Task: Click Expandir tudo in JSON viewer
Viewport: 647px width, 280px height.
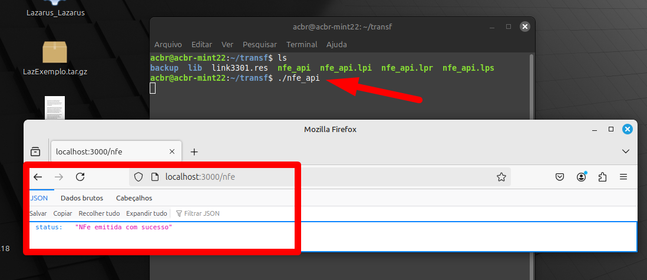Action: pyautogui.click(x=147, y=213)
